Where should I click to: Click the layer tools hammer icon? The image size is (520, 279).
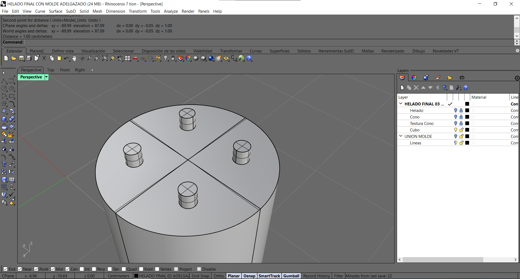coord(459,88)
